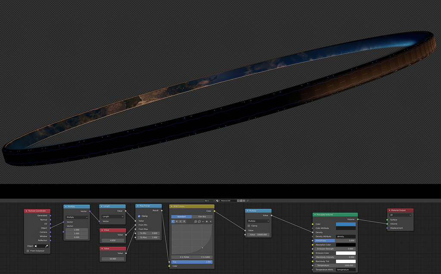
Task: Open the All target dropdown on Material Output
Action: [x=401, y=215]
